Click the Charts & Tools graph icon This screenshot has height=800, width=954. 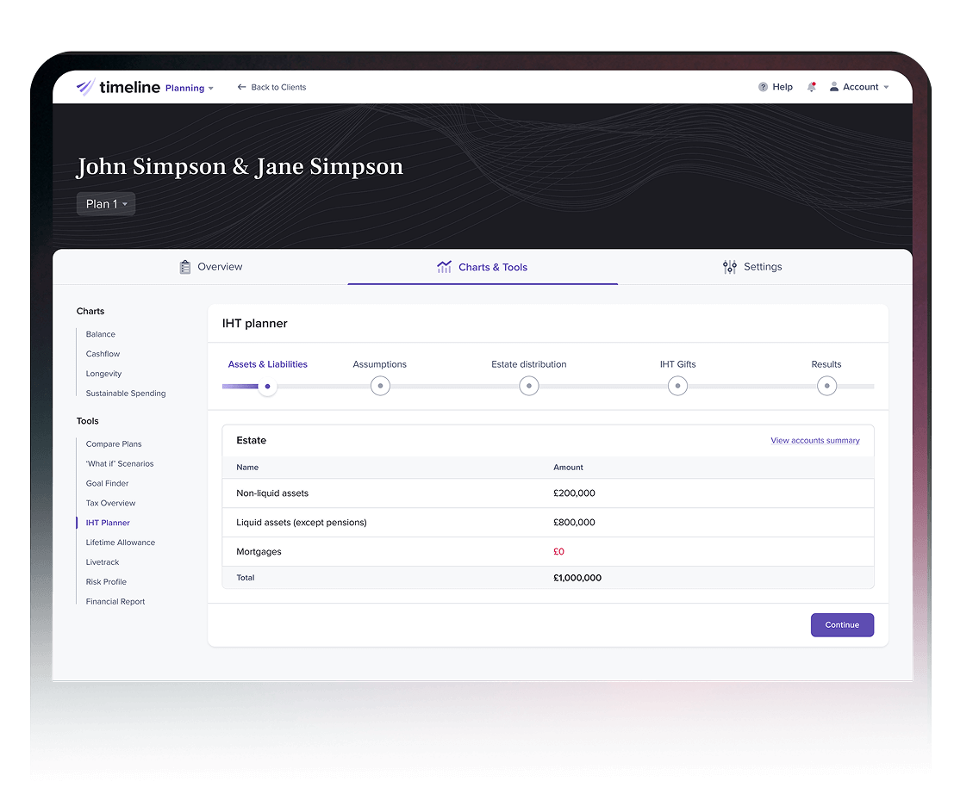[x=444, y=267]
